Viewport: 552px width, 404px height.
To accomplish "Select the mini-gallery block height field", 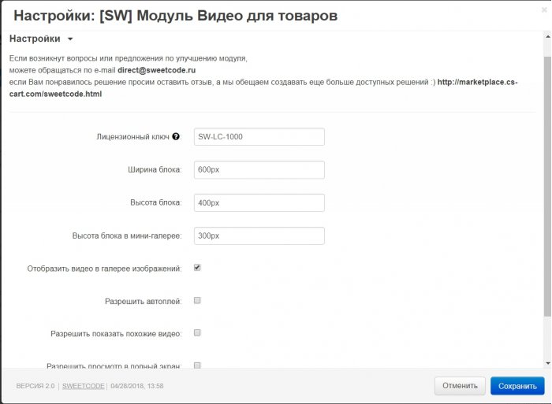I will pyautogui.click(x=259, y=235).
